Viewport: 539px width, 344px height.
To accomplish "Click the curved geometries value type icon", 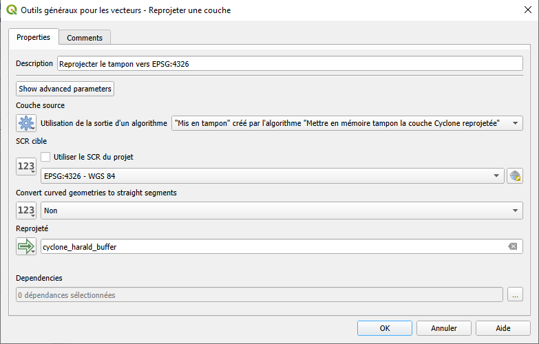I will pos(26,211).
